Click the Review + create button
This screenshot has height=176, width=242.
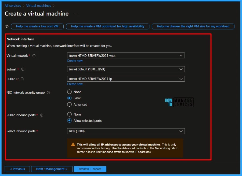tap(90, 169)
